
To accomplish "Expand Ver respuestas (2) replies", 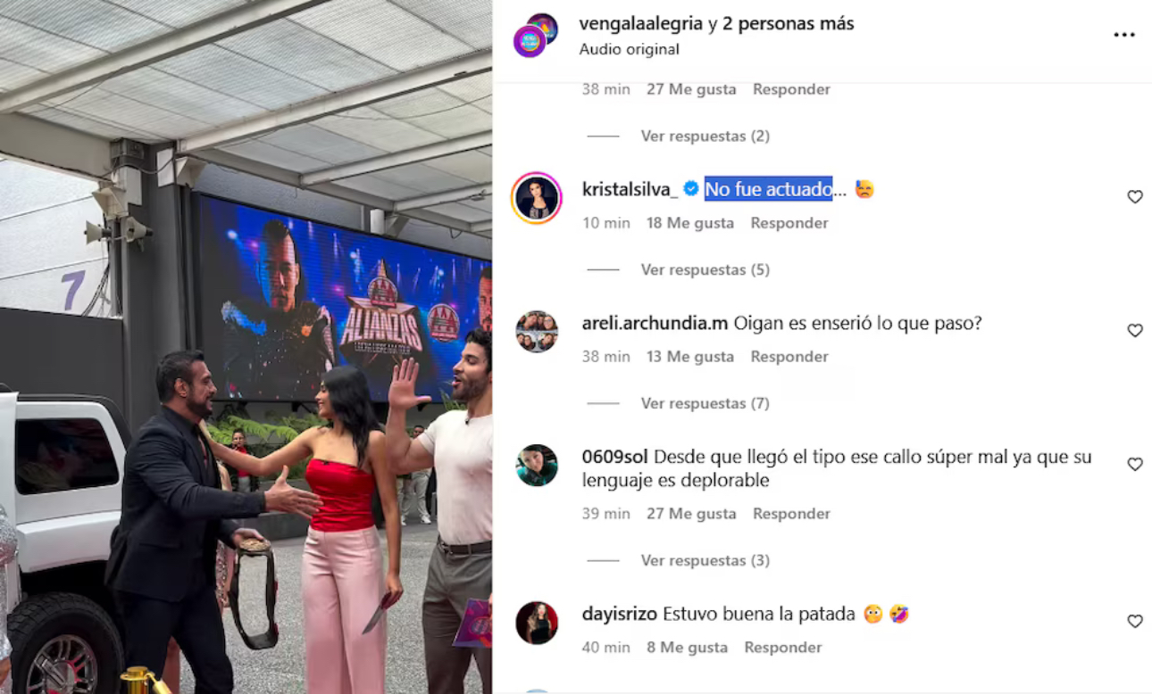I will 705,136.
